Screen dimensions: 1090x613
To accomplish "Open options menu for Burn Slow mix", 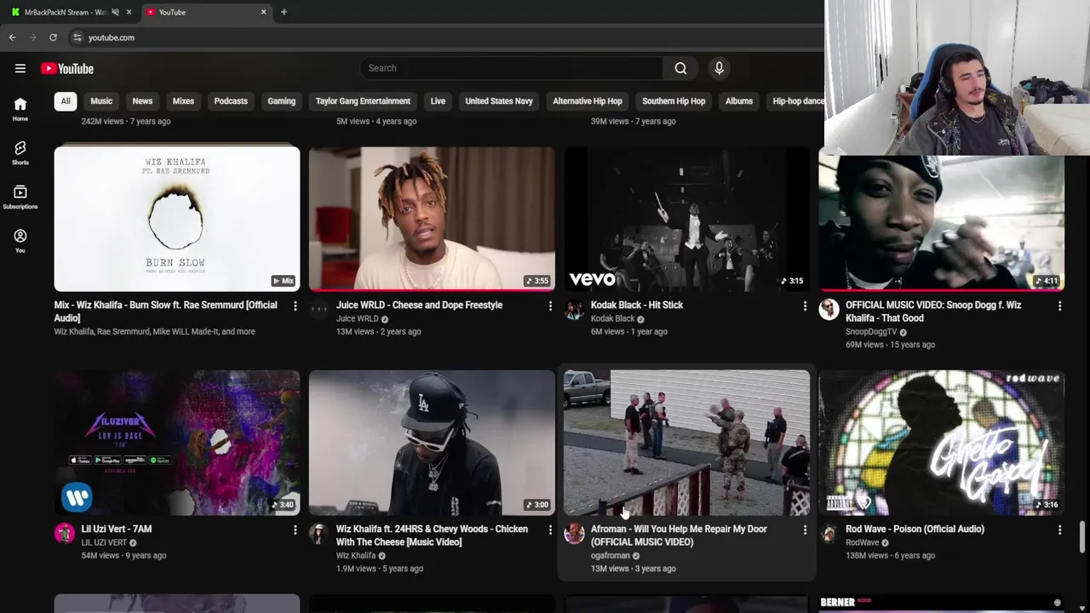I will pos(295,305).
